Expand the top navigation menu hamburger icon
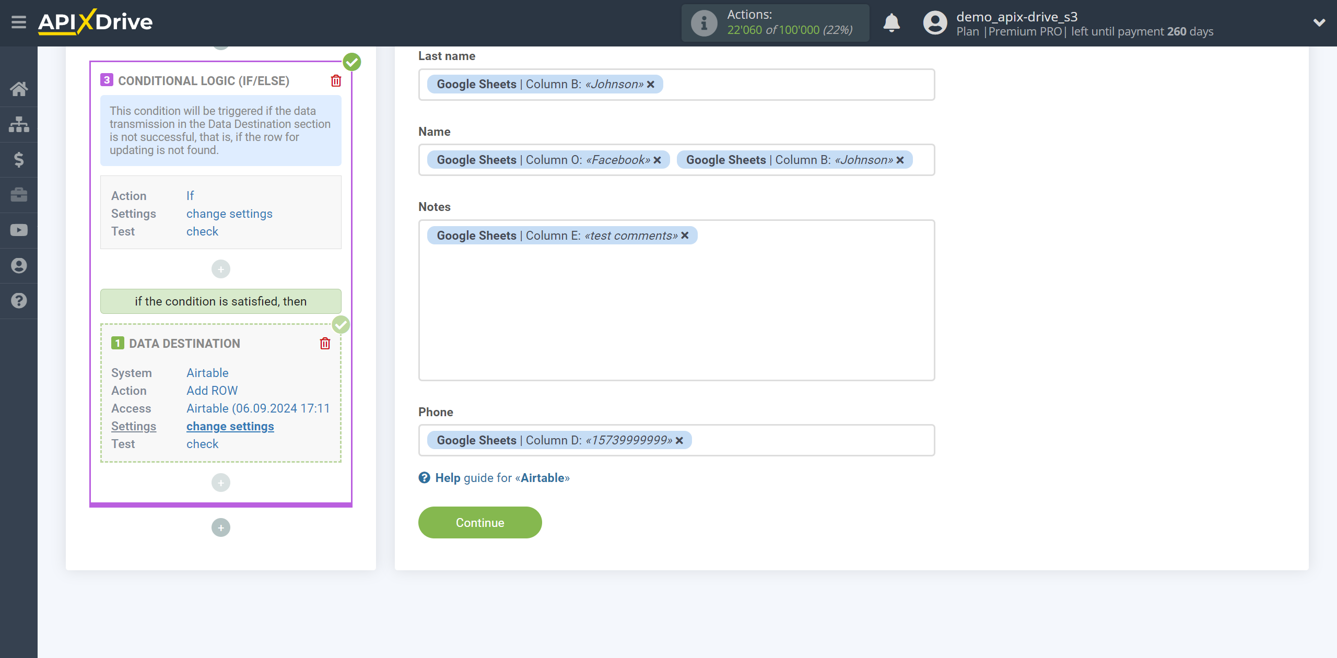The image size is (1337, 658). 19,23
